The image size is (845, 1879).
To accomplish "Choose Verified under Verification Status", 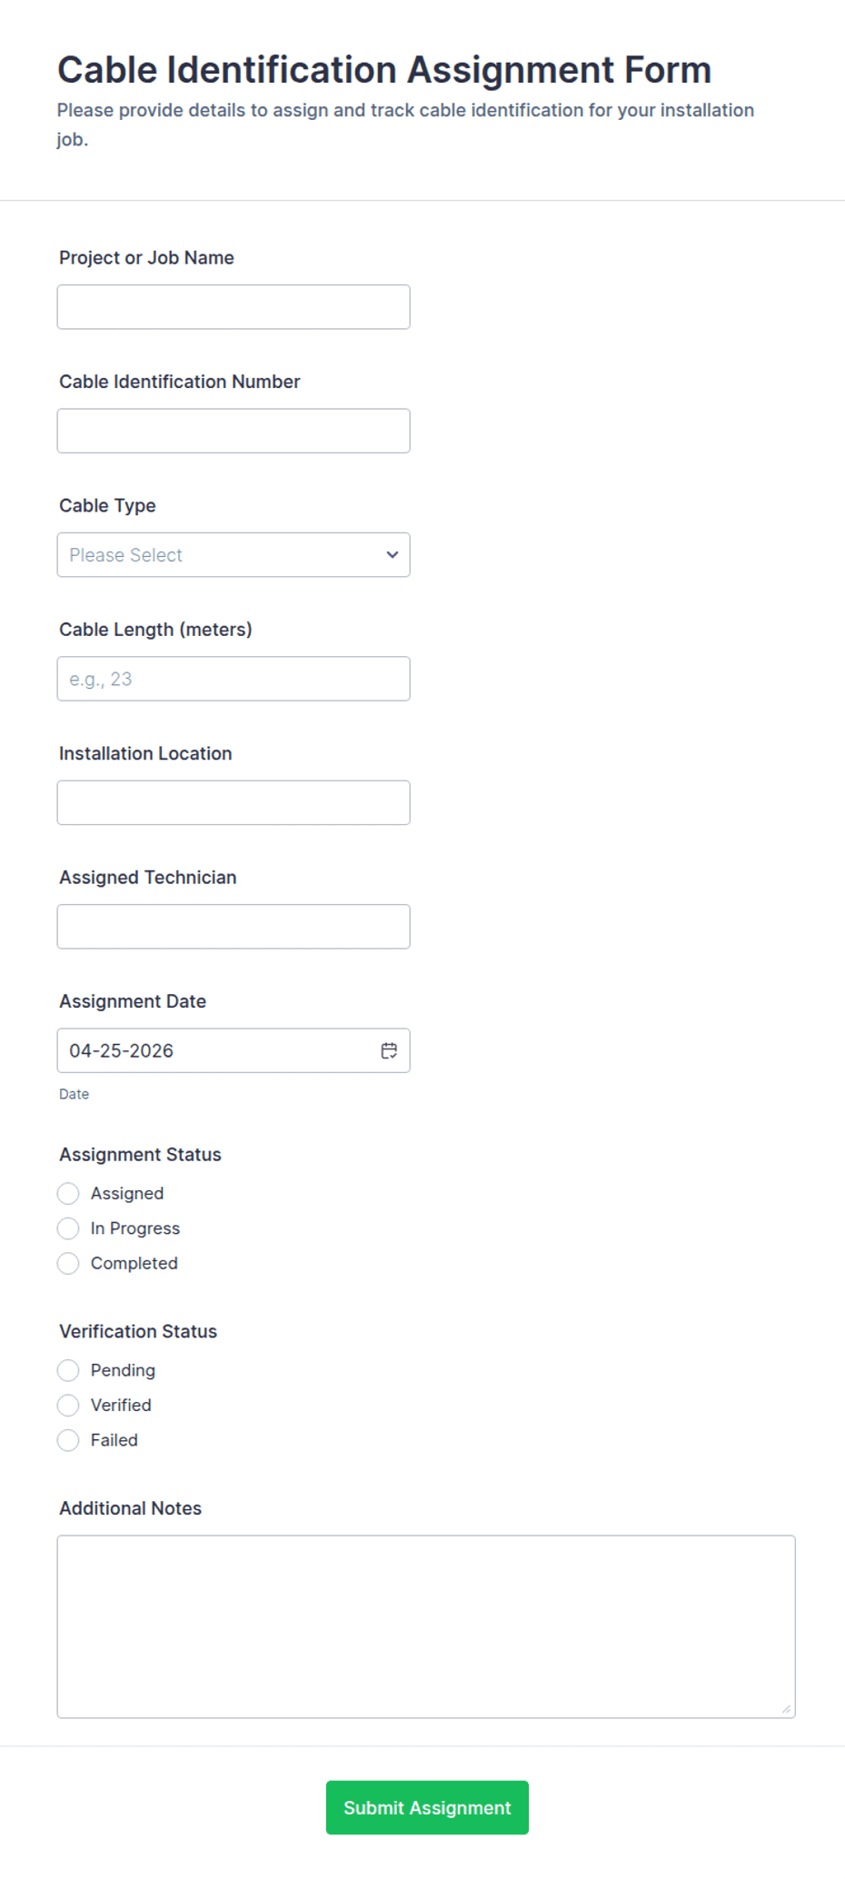I will 68,1405.
